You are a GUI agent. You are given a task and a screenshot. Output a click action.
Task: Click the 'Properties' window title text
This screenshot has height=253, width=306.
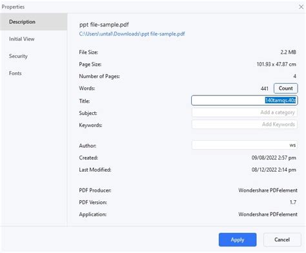[13, 7]
